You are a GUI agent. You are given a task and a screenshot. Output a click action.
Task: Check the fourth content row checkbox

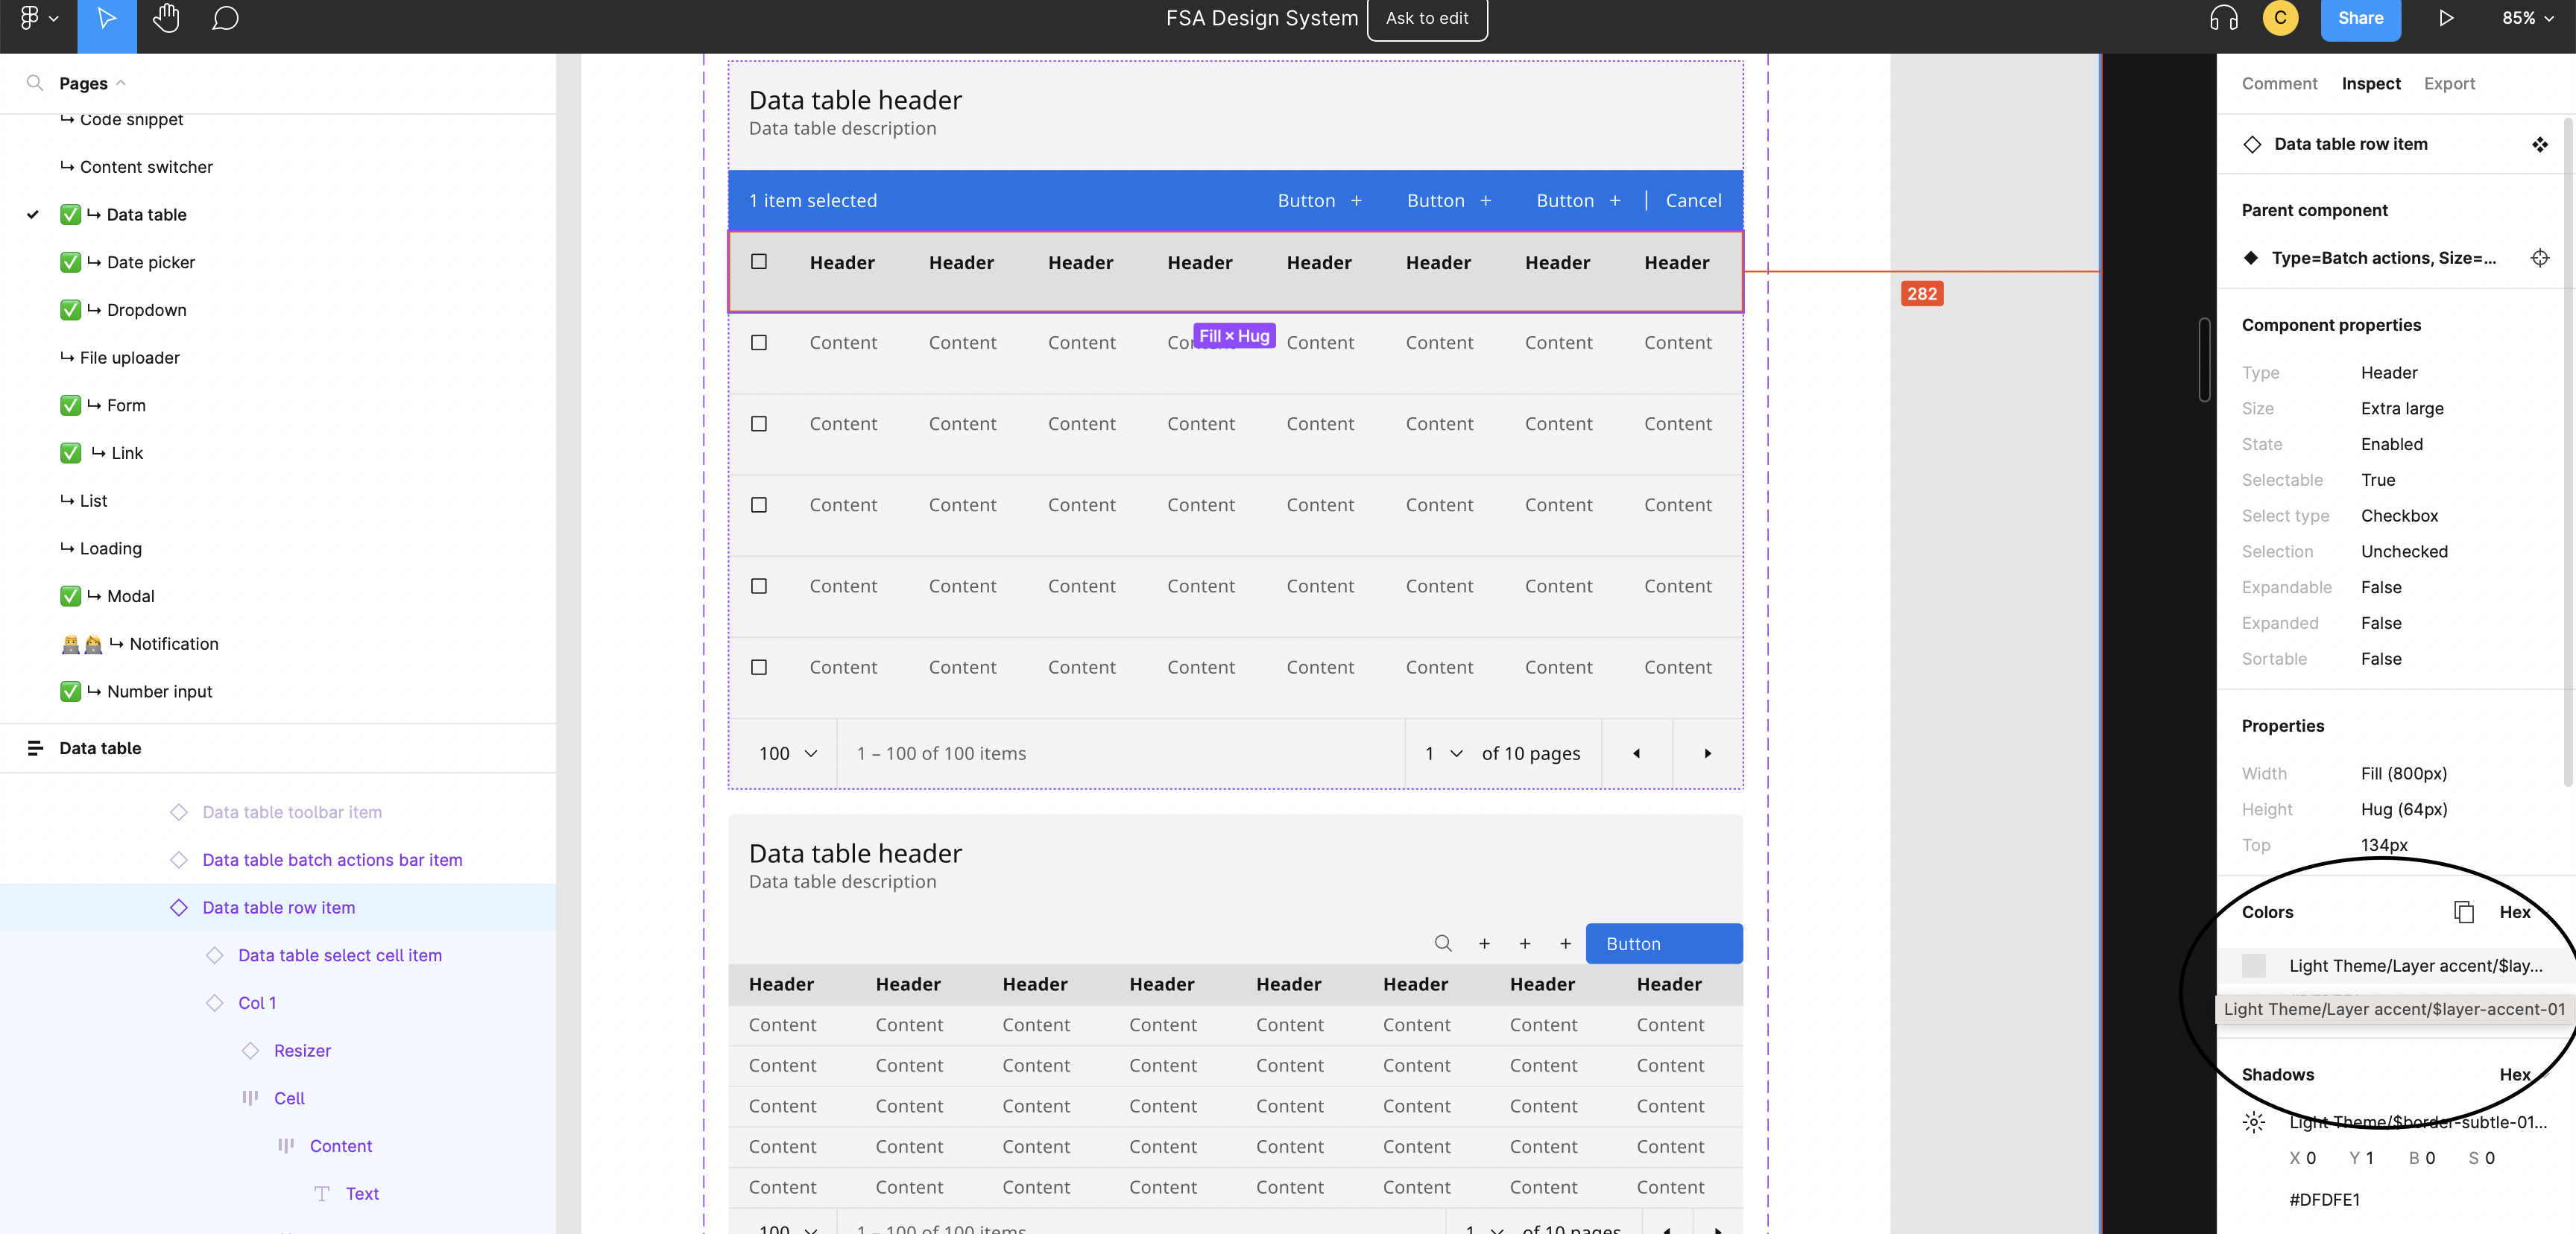click(759, 586)
